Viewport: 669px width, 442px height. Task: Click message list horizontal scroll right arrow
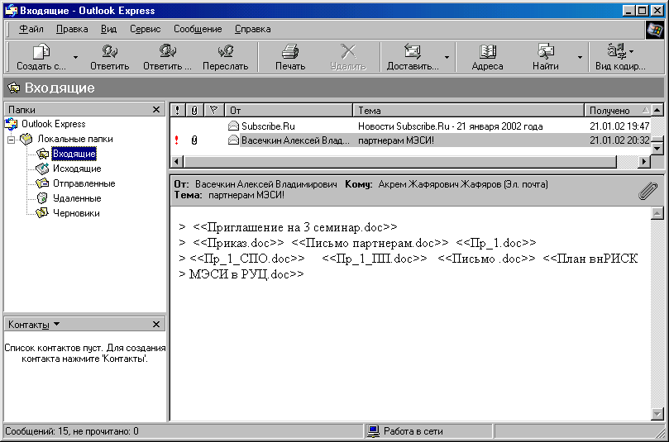[x=644, y=162]
